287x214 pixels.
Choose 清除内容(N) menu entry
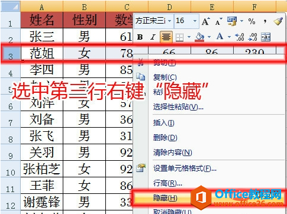(x=173, y=153)
